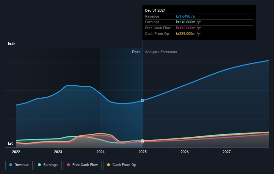Select the 2022 x-axis label
This screenshot has height=174, width=274.
[x=16, y=152]
